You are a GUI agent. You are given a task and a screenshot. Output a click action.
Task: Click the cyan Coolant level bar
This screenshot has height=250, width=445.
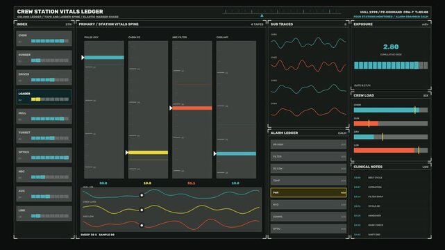pyautogui.click(x=236, y=153)
